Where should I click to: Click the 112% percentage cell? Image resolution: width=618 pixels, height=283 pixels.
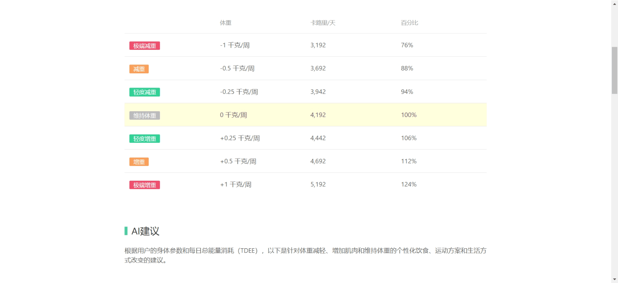pyautogui.click(x=409, y=161)
